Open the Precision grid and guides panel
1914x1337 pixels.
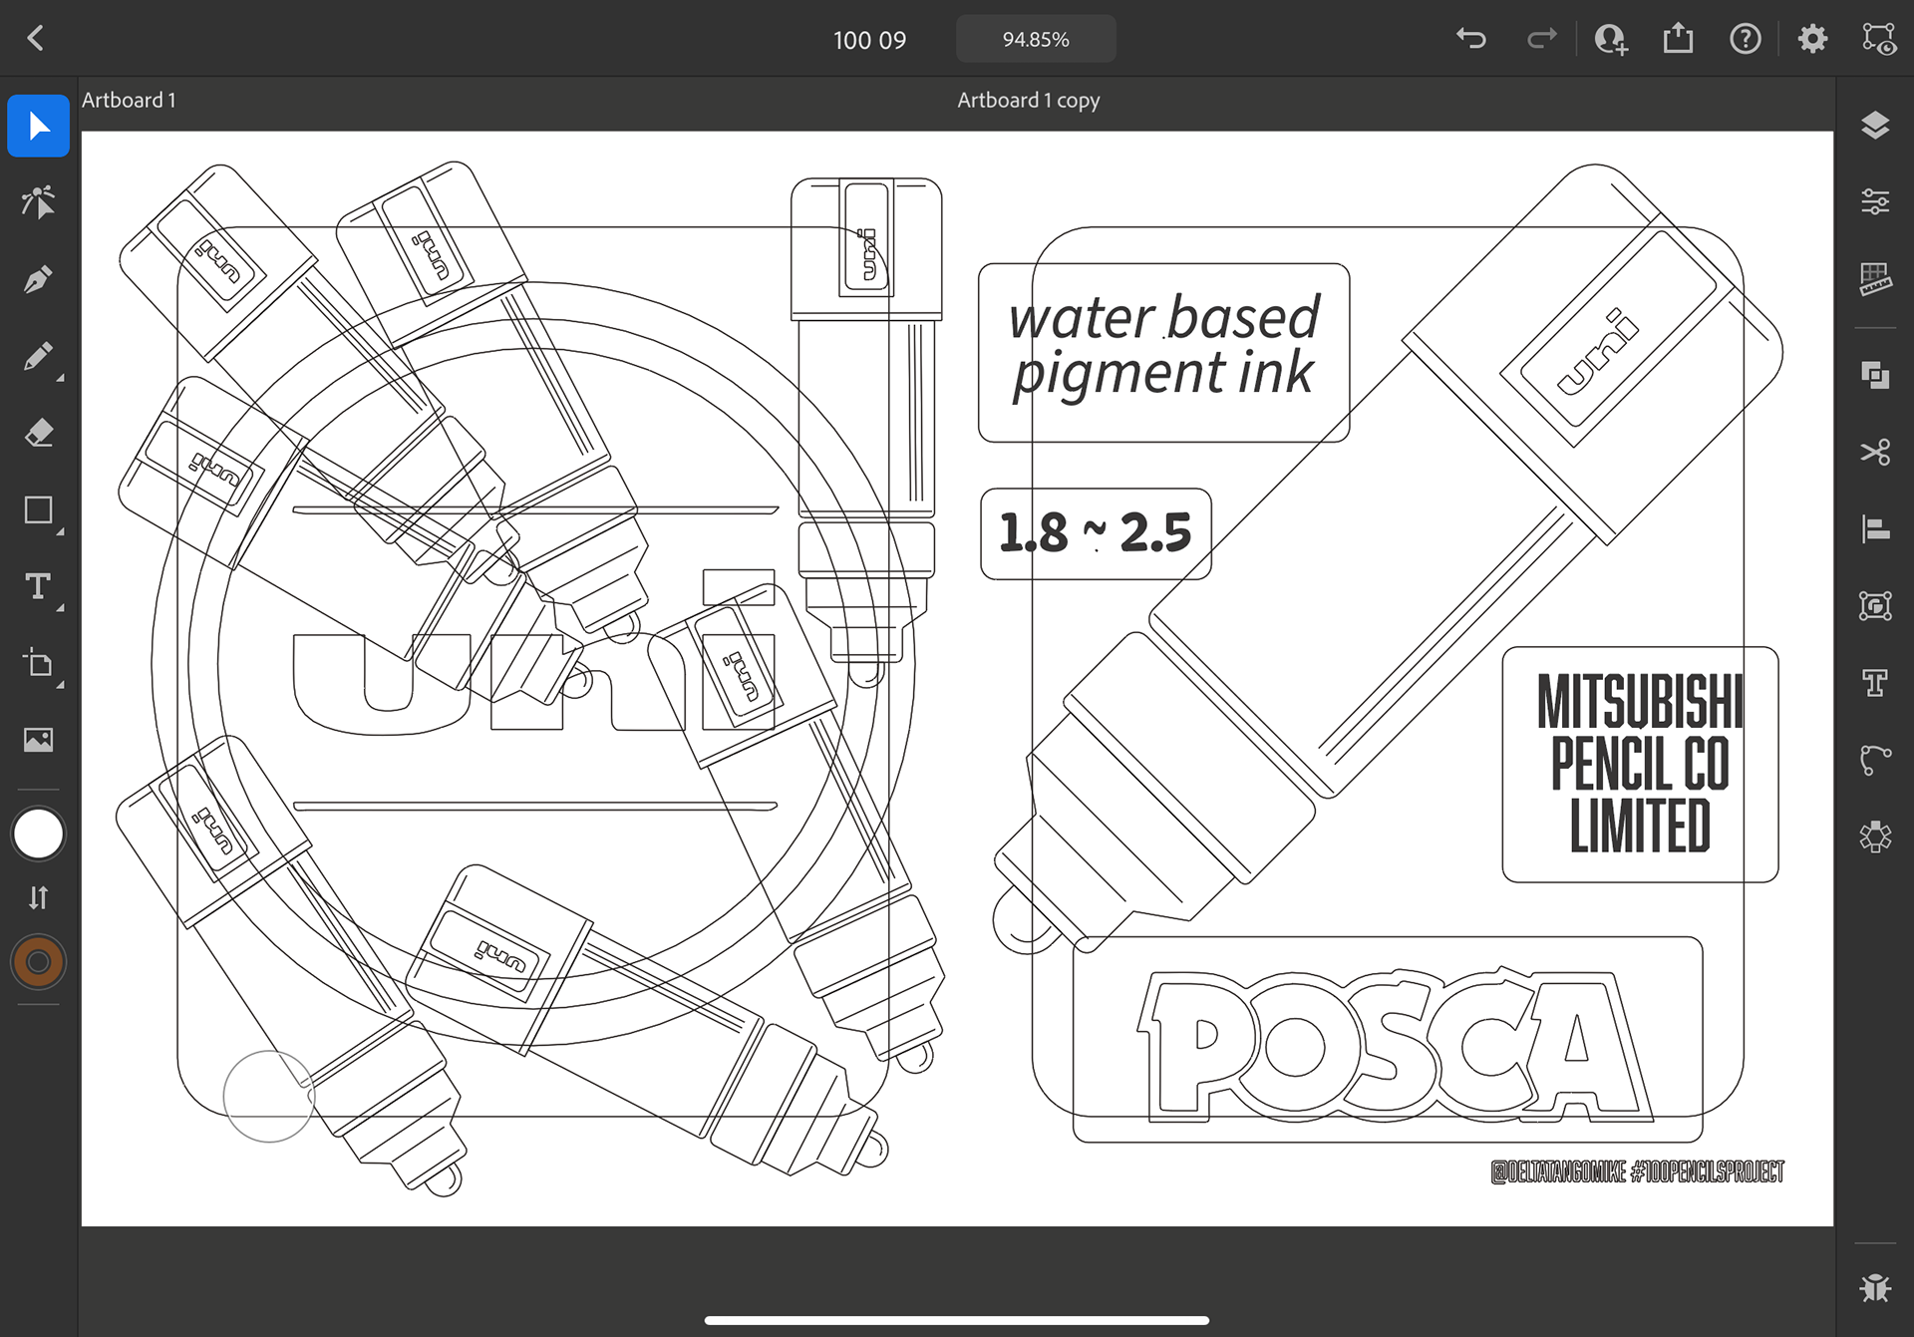1875,279
